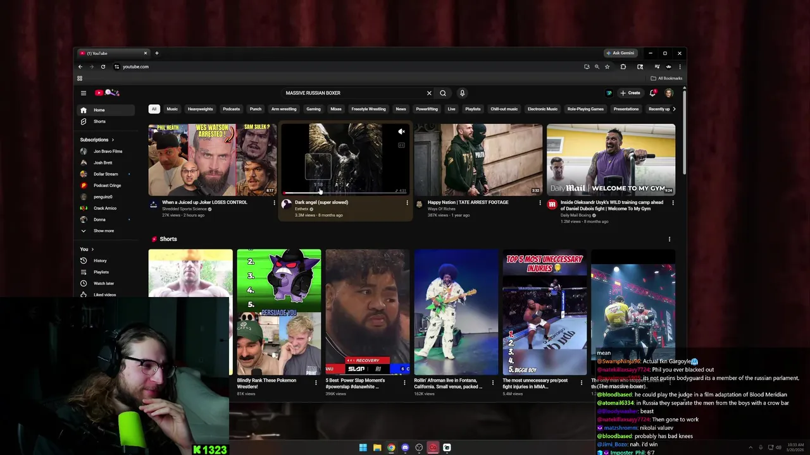This screenshot has width=810, height=455.
Task: Open Watch later in the sidebar
Action: pos(106,283)
